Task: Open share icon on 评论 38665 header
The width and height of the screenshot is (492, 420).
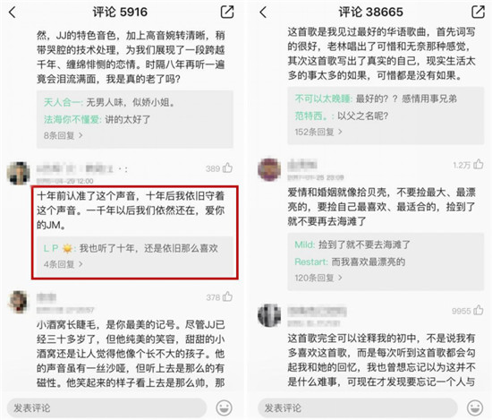Action: click(x=478, y=12)
